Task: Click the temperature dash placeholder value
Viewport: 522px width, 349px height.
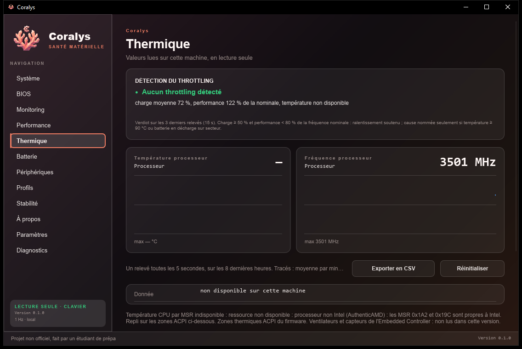Action: (279, 162)
